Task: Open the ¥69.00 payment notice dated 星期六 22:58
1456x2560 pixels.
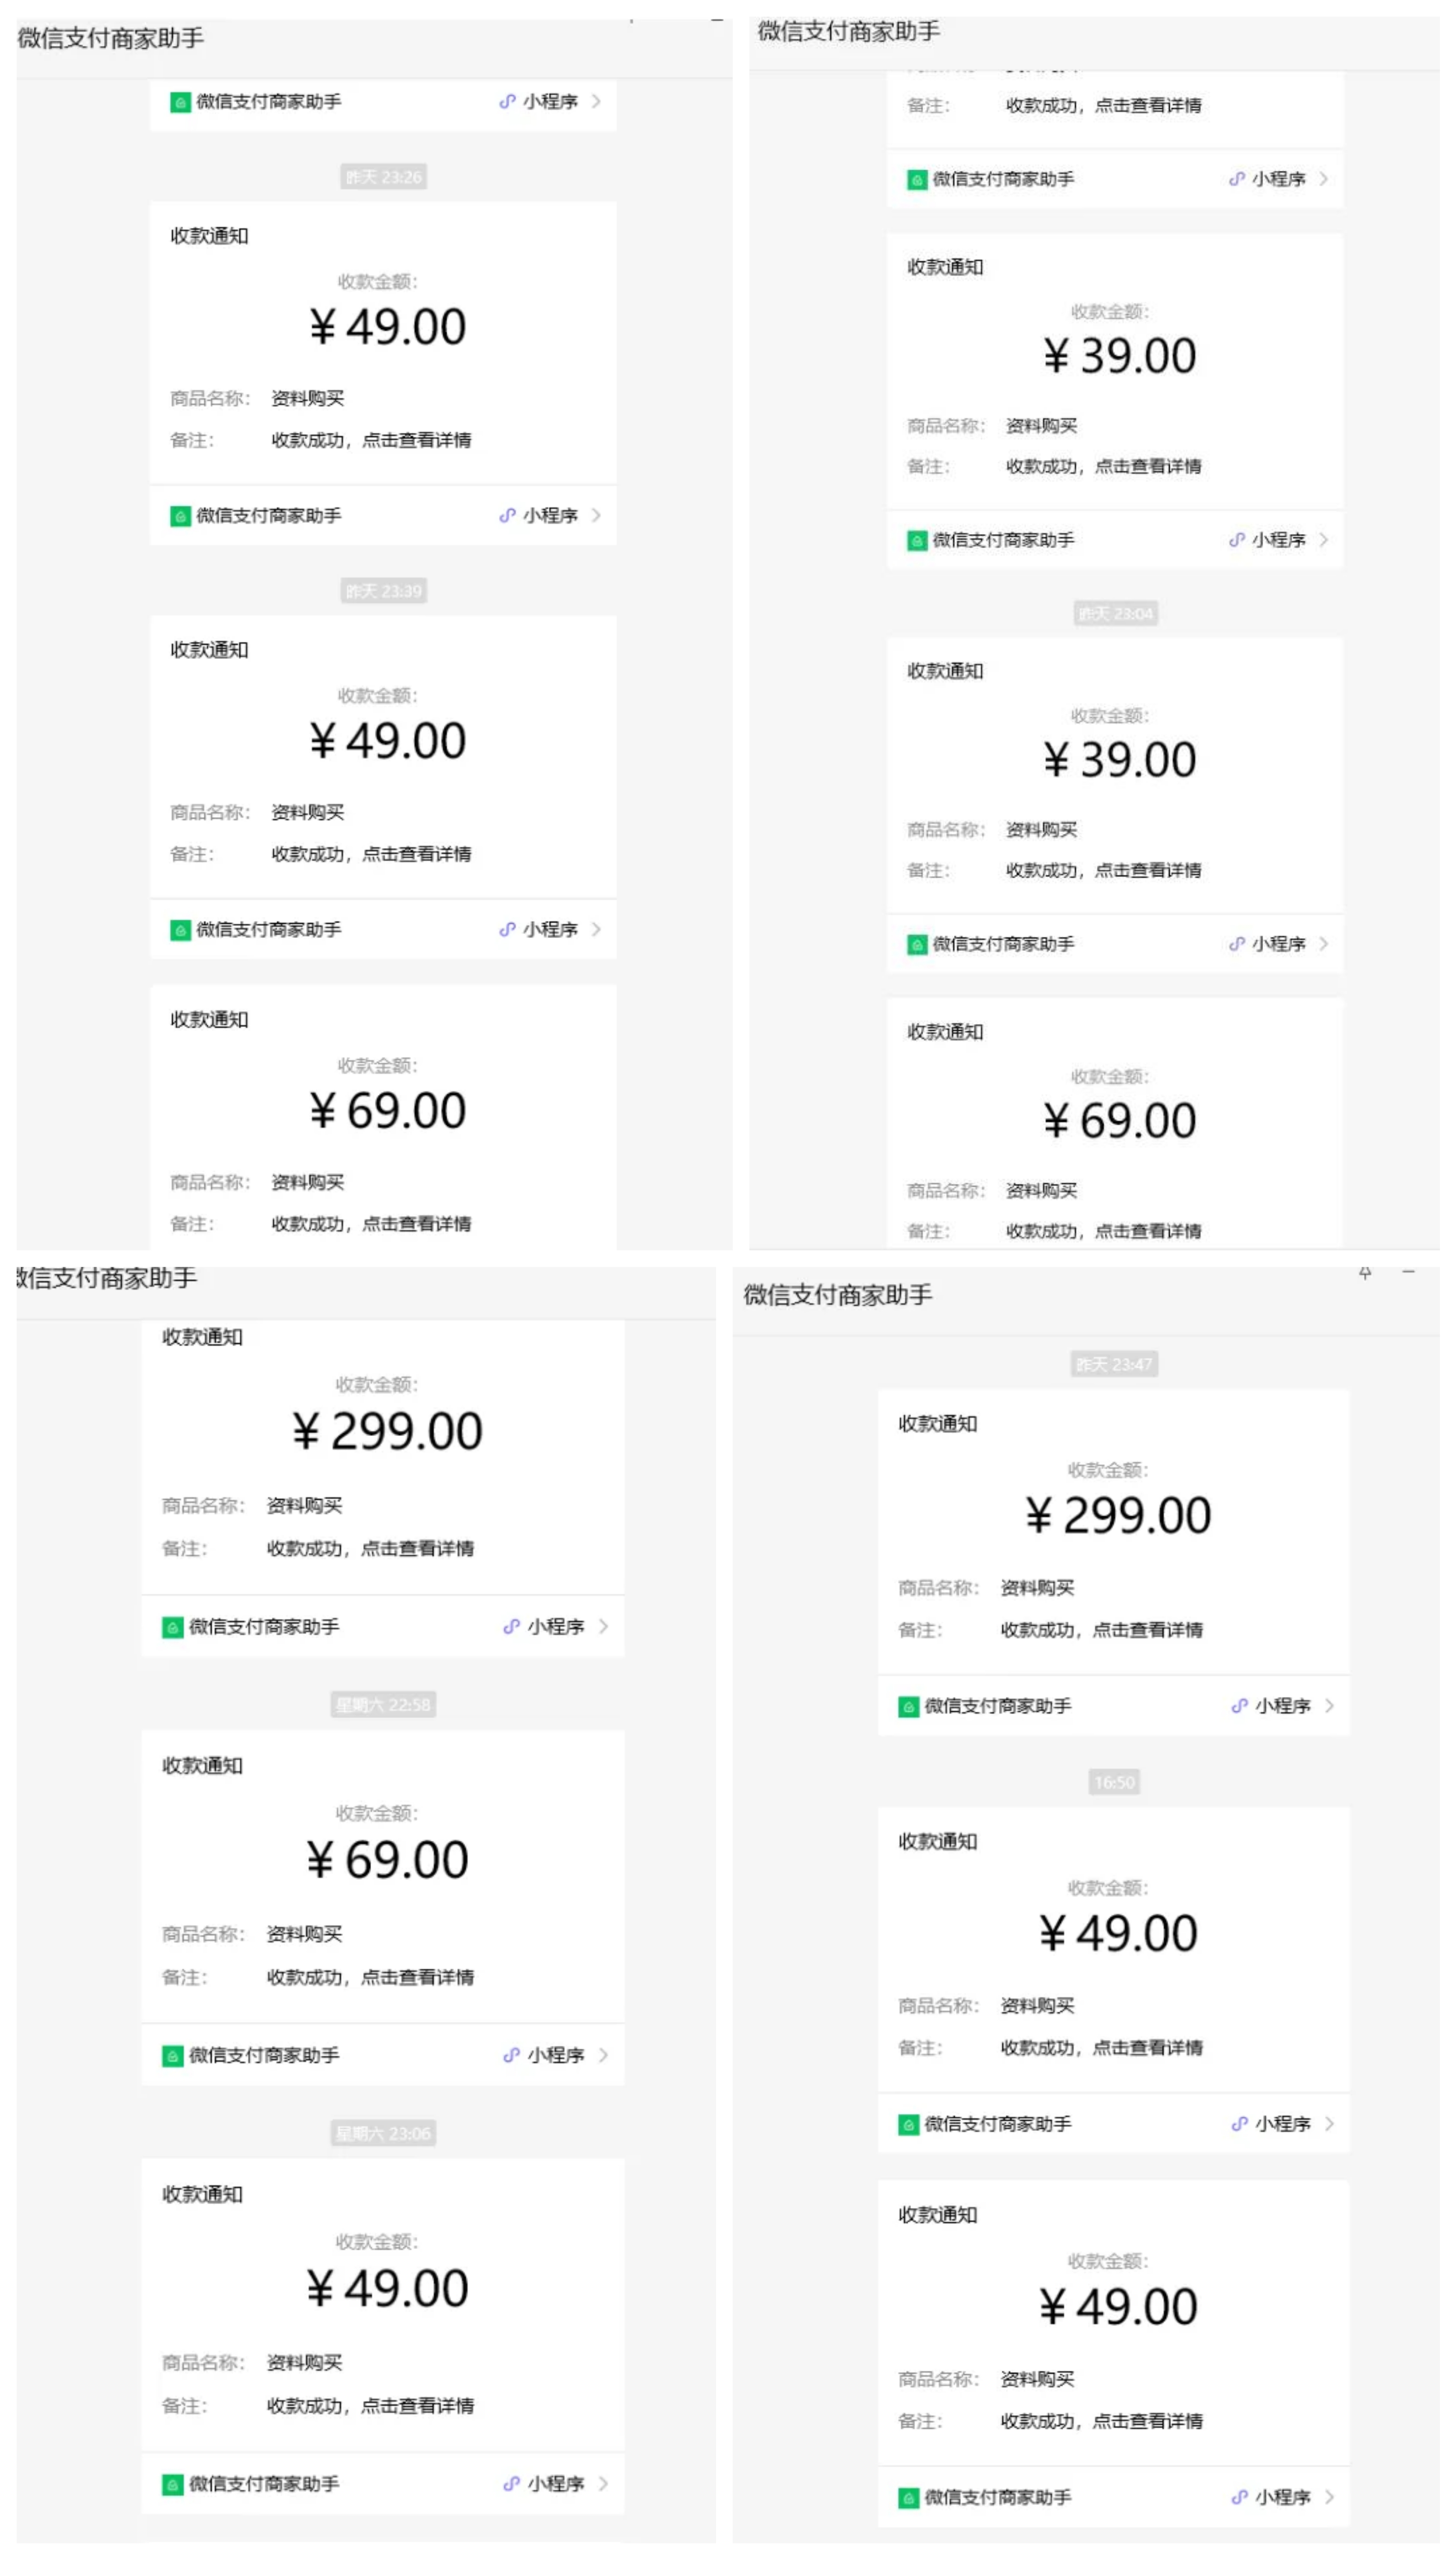Action: 383,1877
